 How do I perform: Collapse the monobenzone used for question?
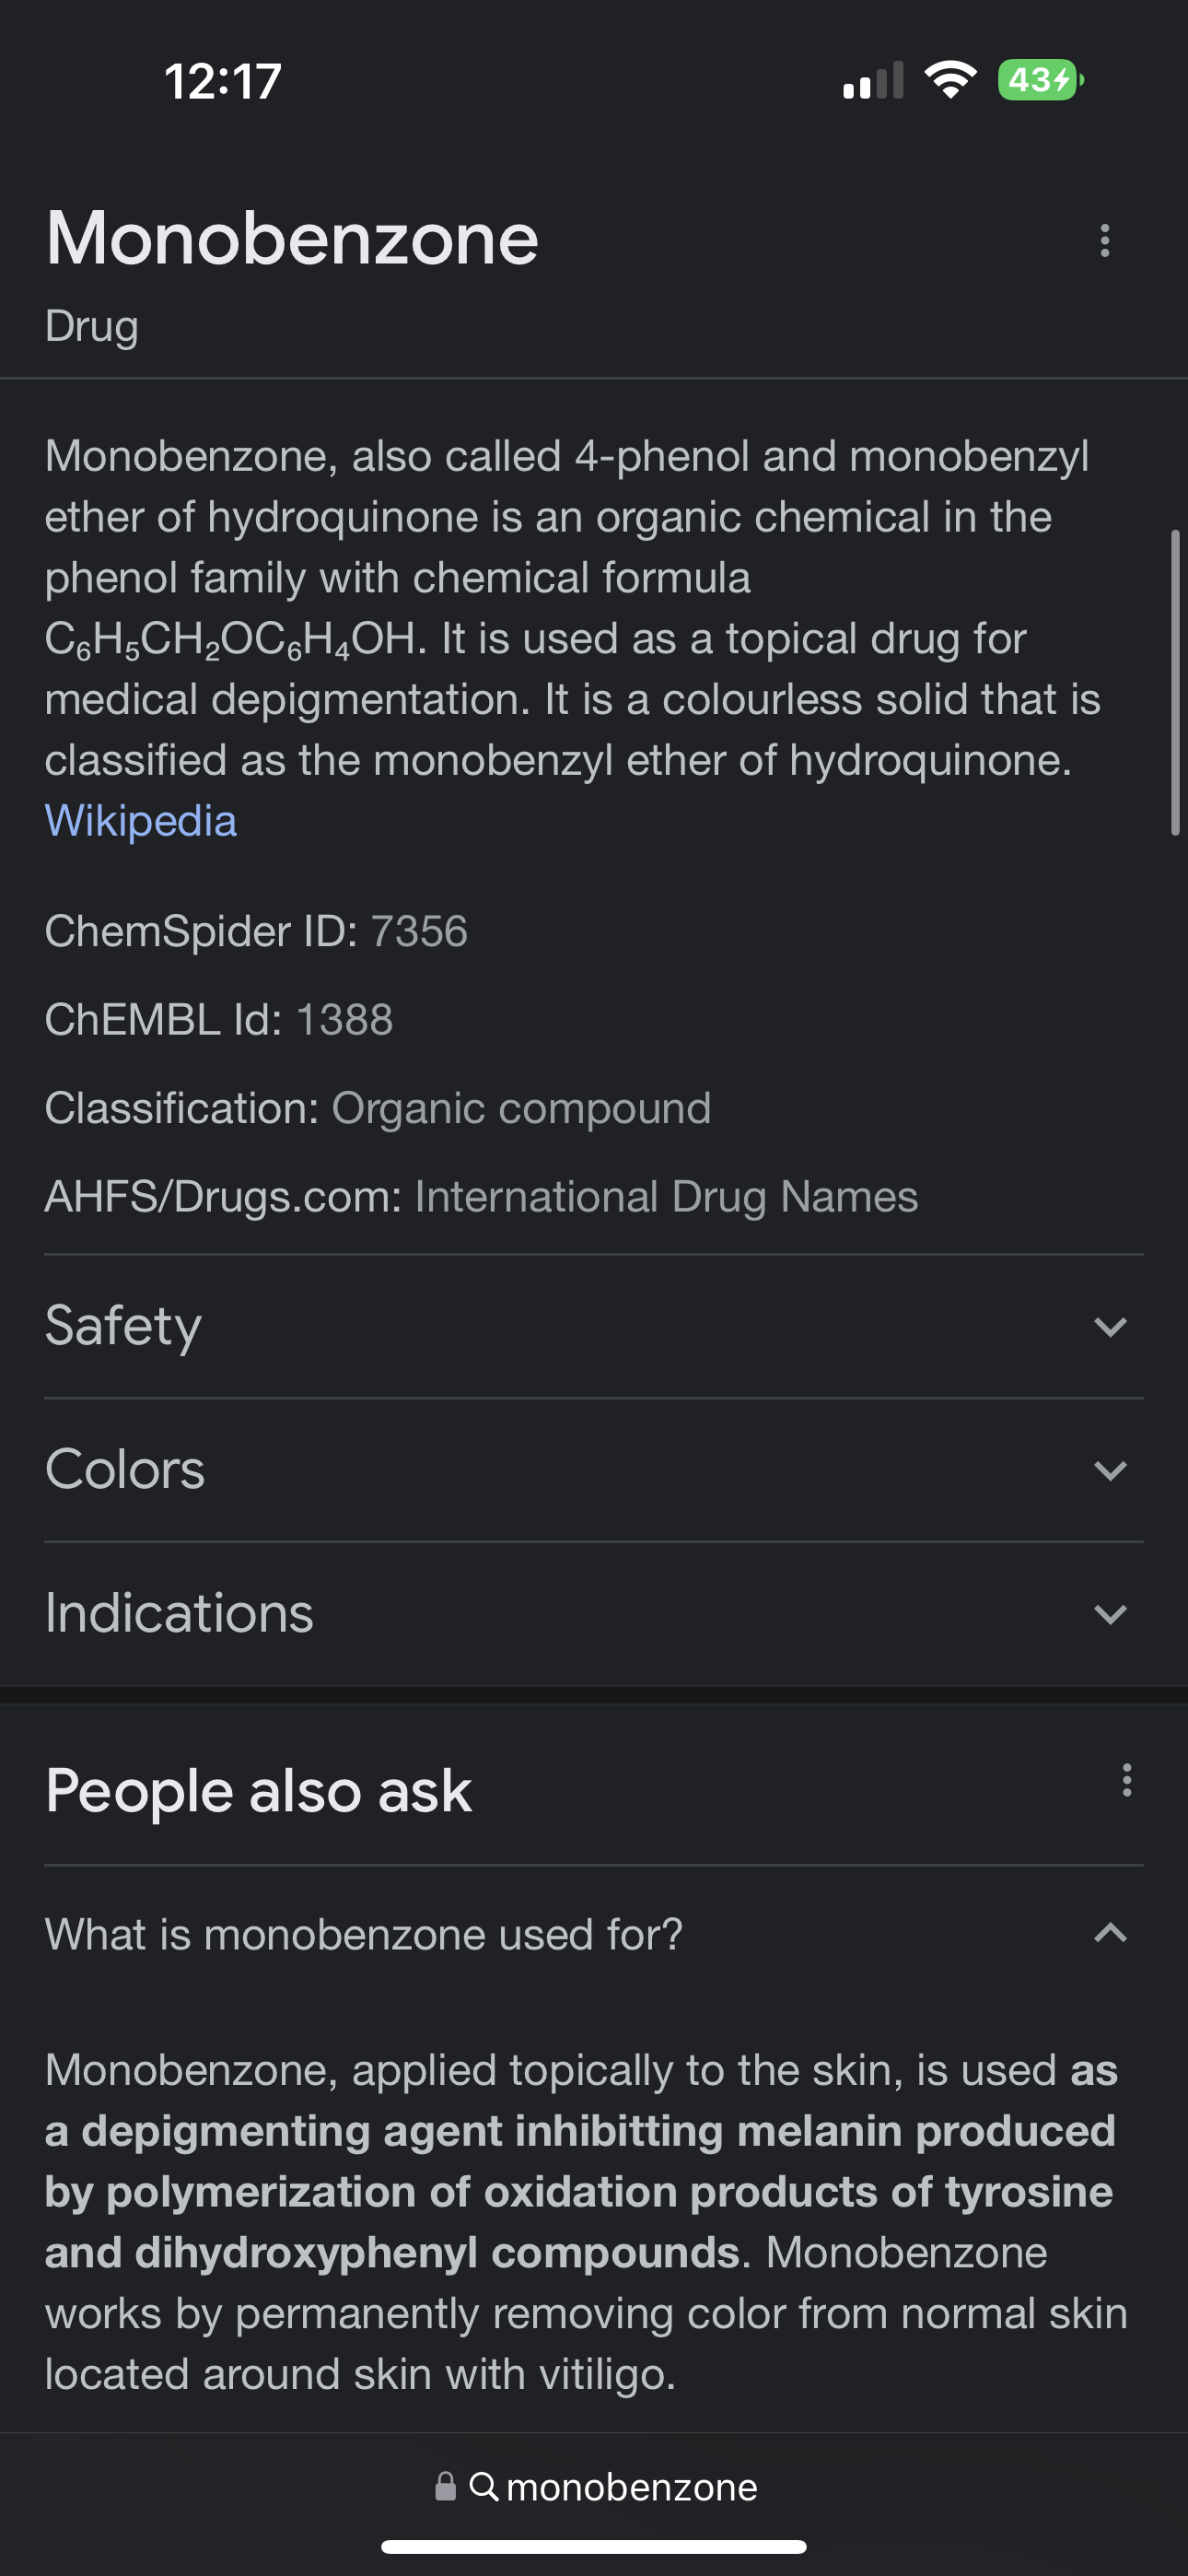1110,1933
